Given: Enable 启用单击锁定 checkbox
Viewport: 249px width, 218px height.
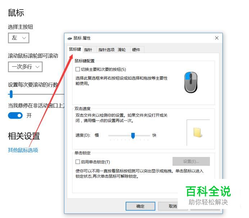Looking at the screenshot, I should click(77, 162).
